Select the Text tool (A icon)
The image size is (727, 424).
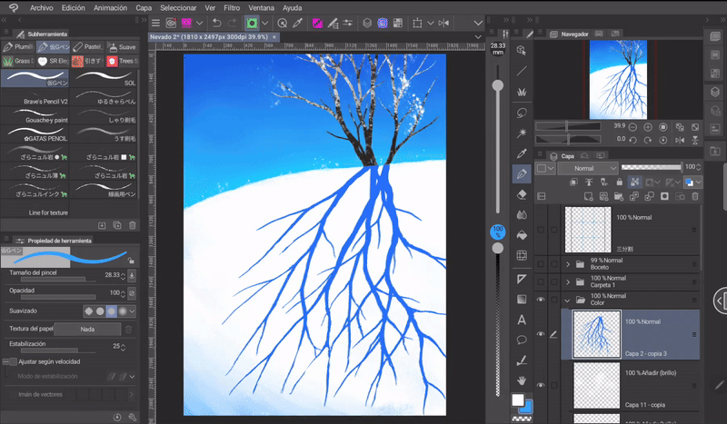pos(522,320)
